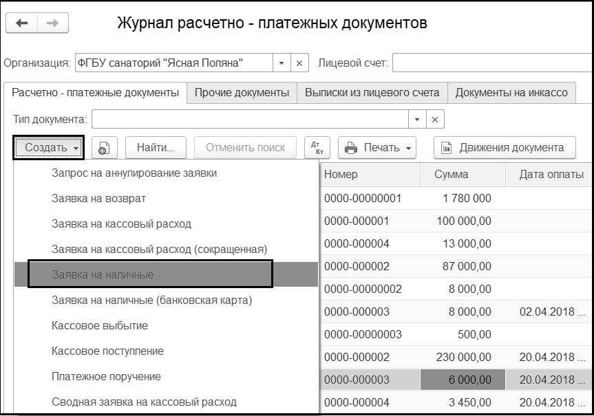This screenshot has width=594, height=416.
Task: Clear the Тип документа field with its X
Action: pyautogui.click(x=435, y=120)
